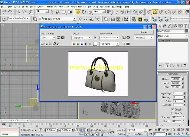Open the Hierarchy command panel tab
Viewport: 190px width, 137px height.
170,26
